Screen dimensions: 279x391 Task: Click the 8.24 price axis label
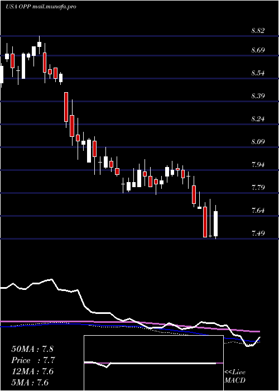point(258,119)
